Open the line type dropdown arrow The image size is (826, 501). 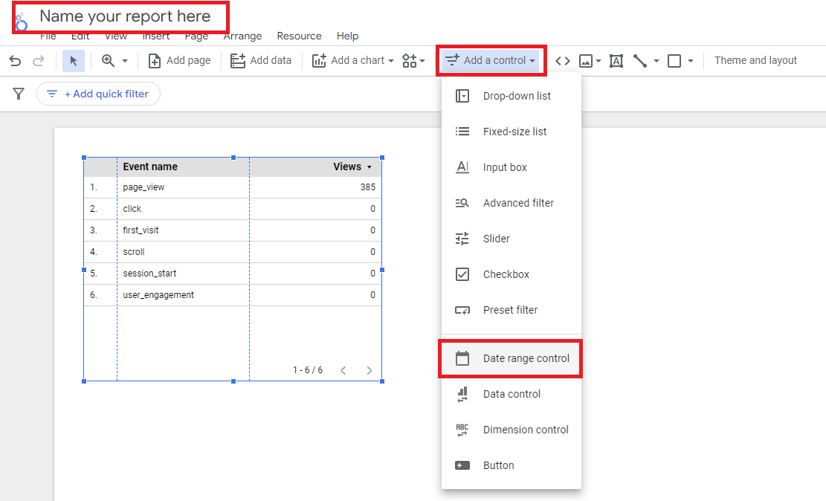[x=656, y=61]
